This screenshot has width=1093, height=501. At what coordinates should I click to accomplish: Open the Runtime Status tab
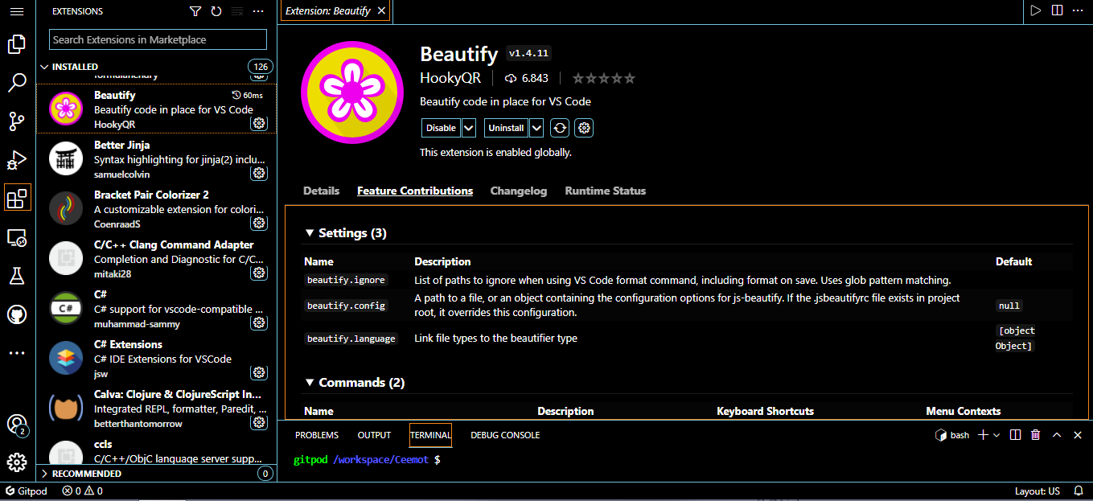(606, 191)
